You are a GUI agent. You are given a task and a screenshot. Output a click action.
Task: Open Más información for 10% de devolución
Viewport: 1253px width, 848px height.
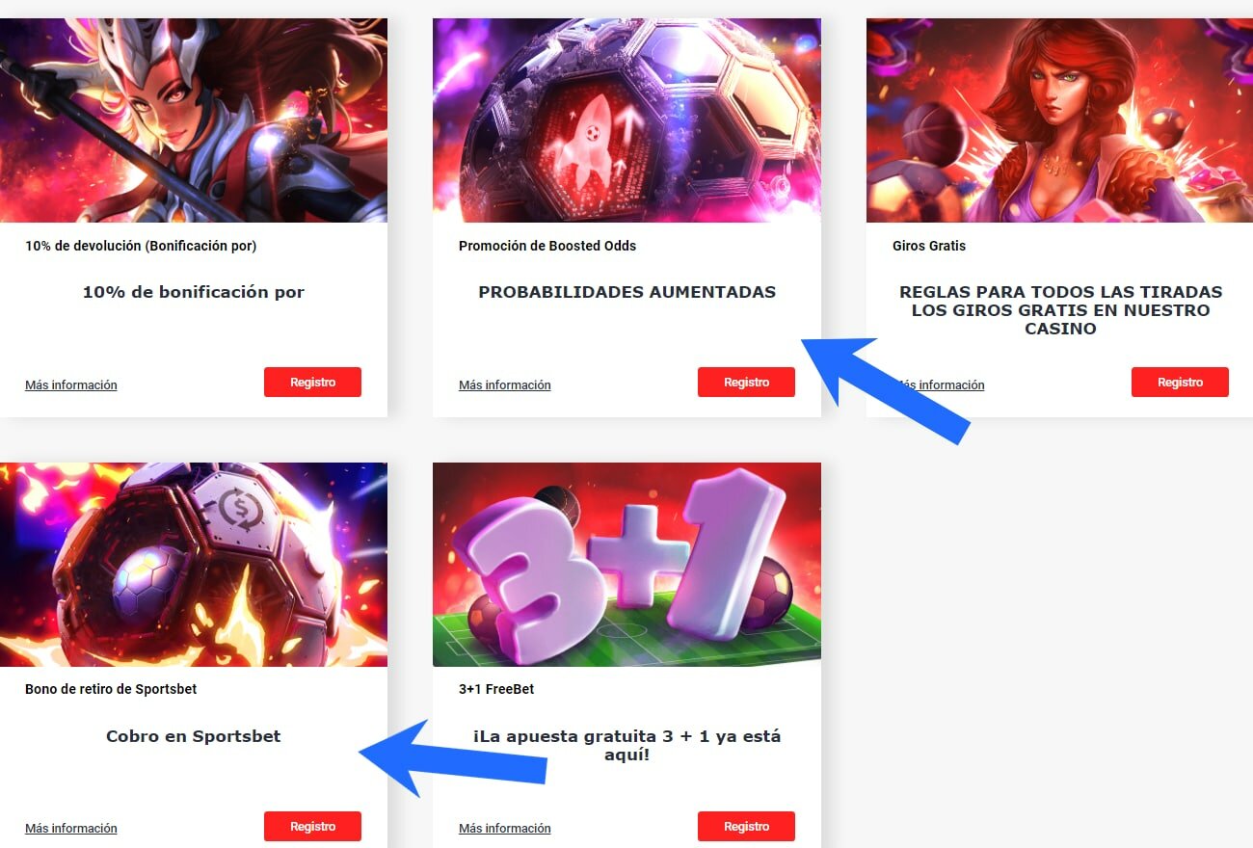click(x=71, y=384)
